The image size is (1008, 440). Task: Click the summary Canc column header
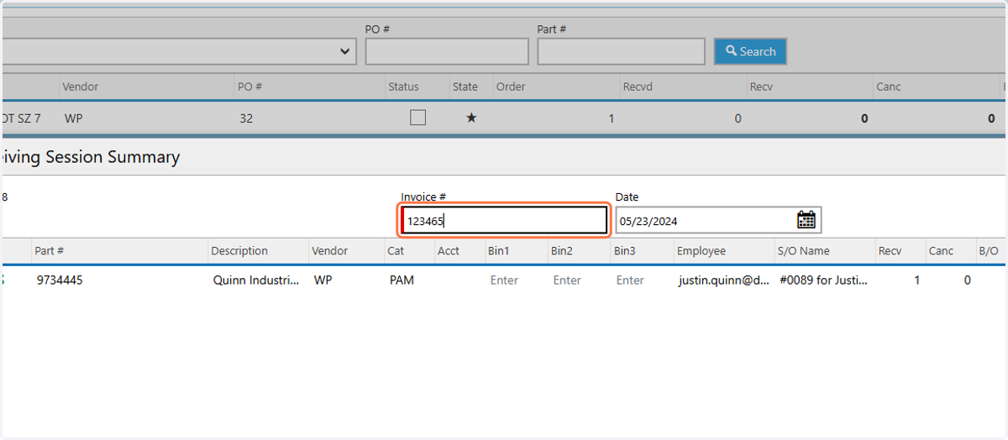pos(941,250)
